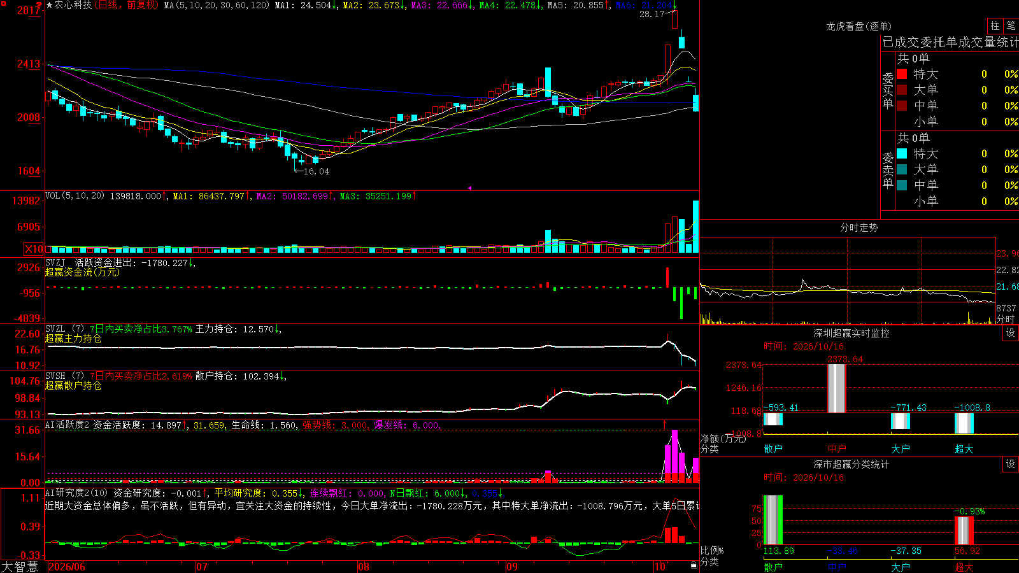Click the AI研究度2(10) indicator label

77,493
